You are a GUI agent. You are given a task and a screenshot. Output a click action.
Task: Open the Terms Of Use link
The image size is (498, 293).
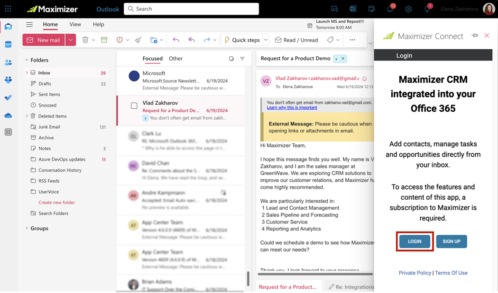pos(451,273)
